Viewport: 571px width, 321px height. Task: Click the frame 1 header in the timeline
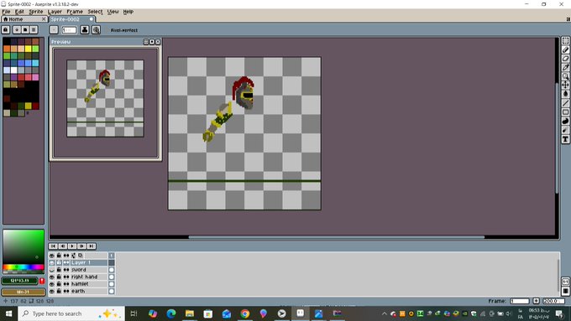pyautogui.click(x=112, y=256)
